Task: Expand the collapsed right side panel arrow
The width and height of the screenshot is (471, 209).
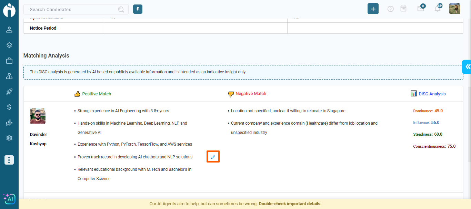Action: [467, 66]
